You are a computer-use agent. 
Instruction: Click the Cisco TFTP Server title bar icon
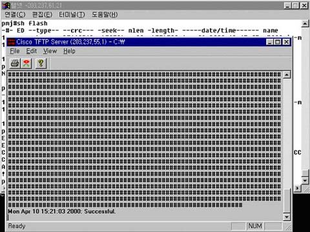click(x=12, y=42)
